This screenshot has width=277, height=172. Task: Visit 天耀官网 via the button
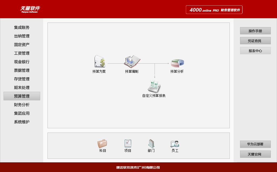(255, 154)
